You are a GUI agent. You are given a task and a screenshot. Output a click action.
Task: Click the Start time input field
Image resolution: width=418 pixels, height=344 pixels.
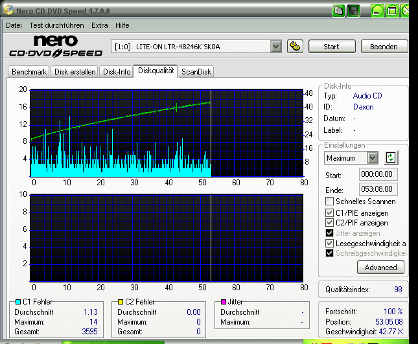tap(378, 174)
